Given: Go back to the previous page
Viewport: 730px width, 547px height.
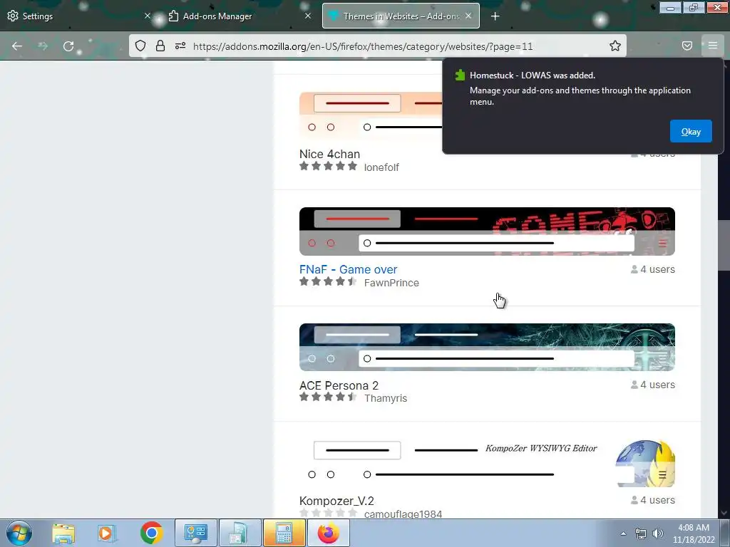Looking at the screenshot, I should pyautogui.click(x=17, y=46).
